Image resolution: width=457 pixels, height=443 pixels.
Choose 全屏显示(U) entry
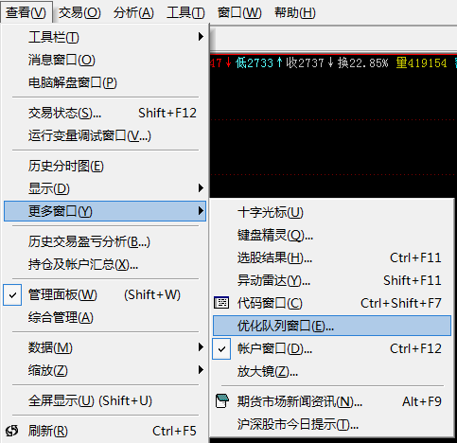point(105,400)
